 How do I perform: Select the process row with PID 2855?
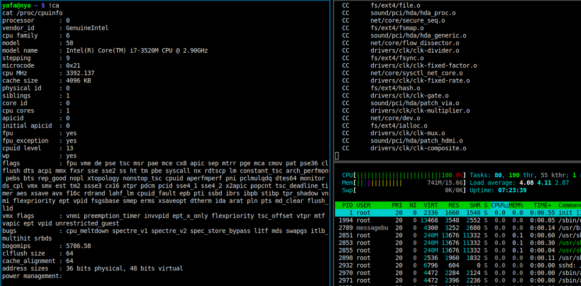458,250
